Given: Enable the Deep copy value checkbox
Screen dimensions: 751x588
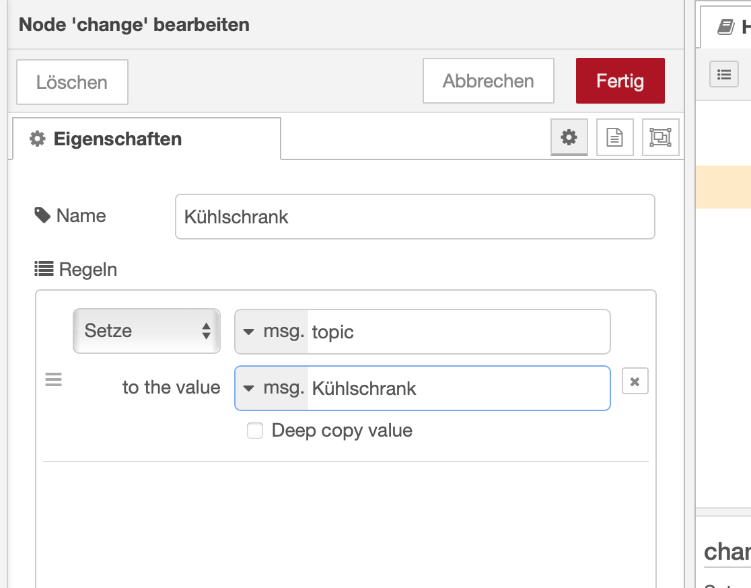Looking at the screenshot, I should point(255,431).
